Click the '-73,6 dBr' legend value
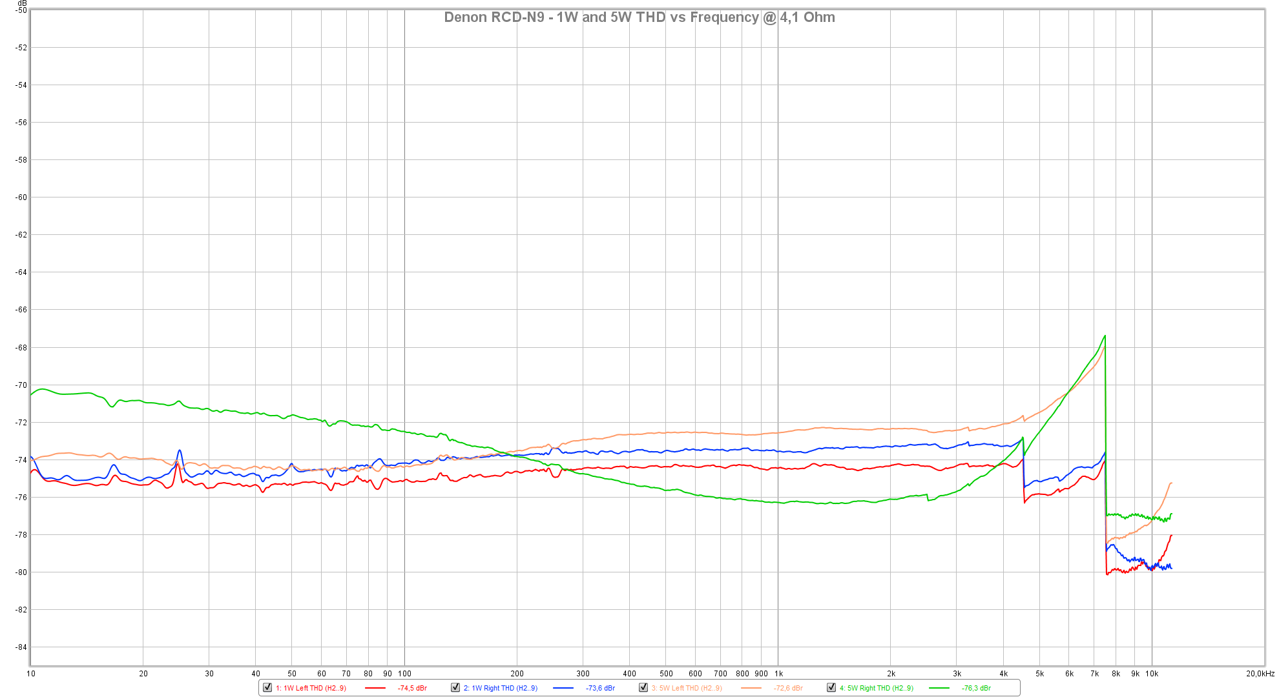Image resolution: width=1279 pixels, height=697 pixels. (601, 688)
